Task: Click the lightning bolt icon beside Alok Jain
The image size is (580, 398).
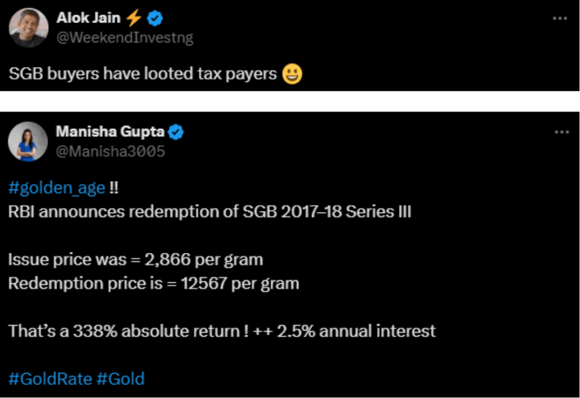Action: (x=134, y=18)
